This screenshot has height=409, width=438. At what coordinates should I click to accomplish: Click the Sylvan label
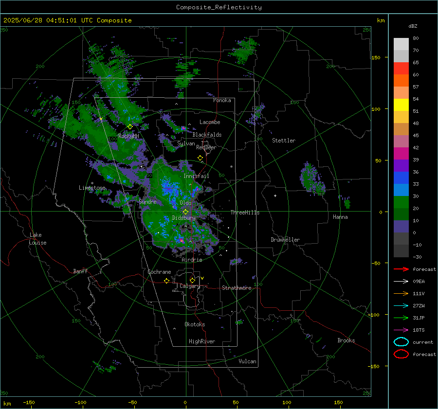click(x=186, y=143)
